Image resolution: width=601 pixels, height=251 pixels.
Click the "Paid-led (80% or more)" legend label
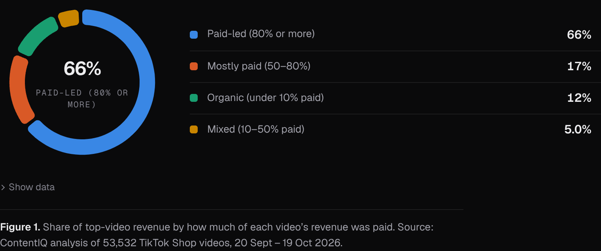pos(261,34)
